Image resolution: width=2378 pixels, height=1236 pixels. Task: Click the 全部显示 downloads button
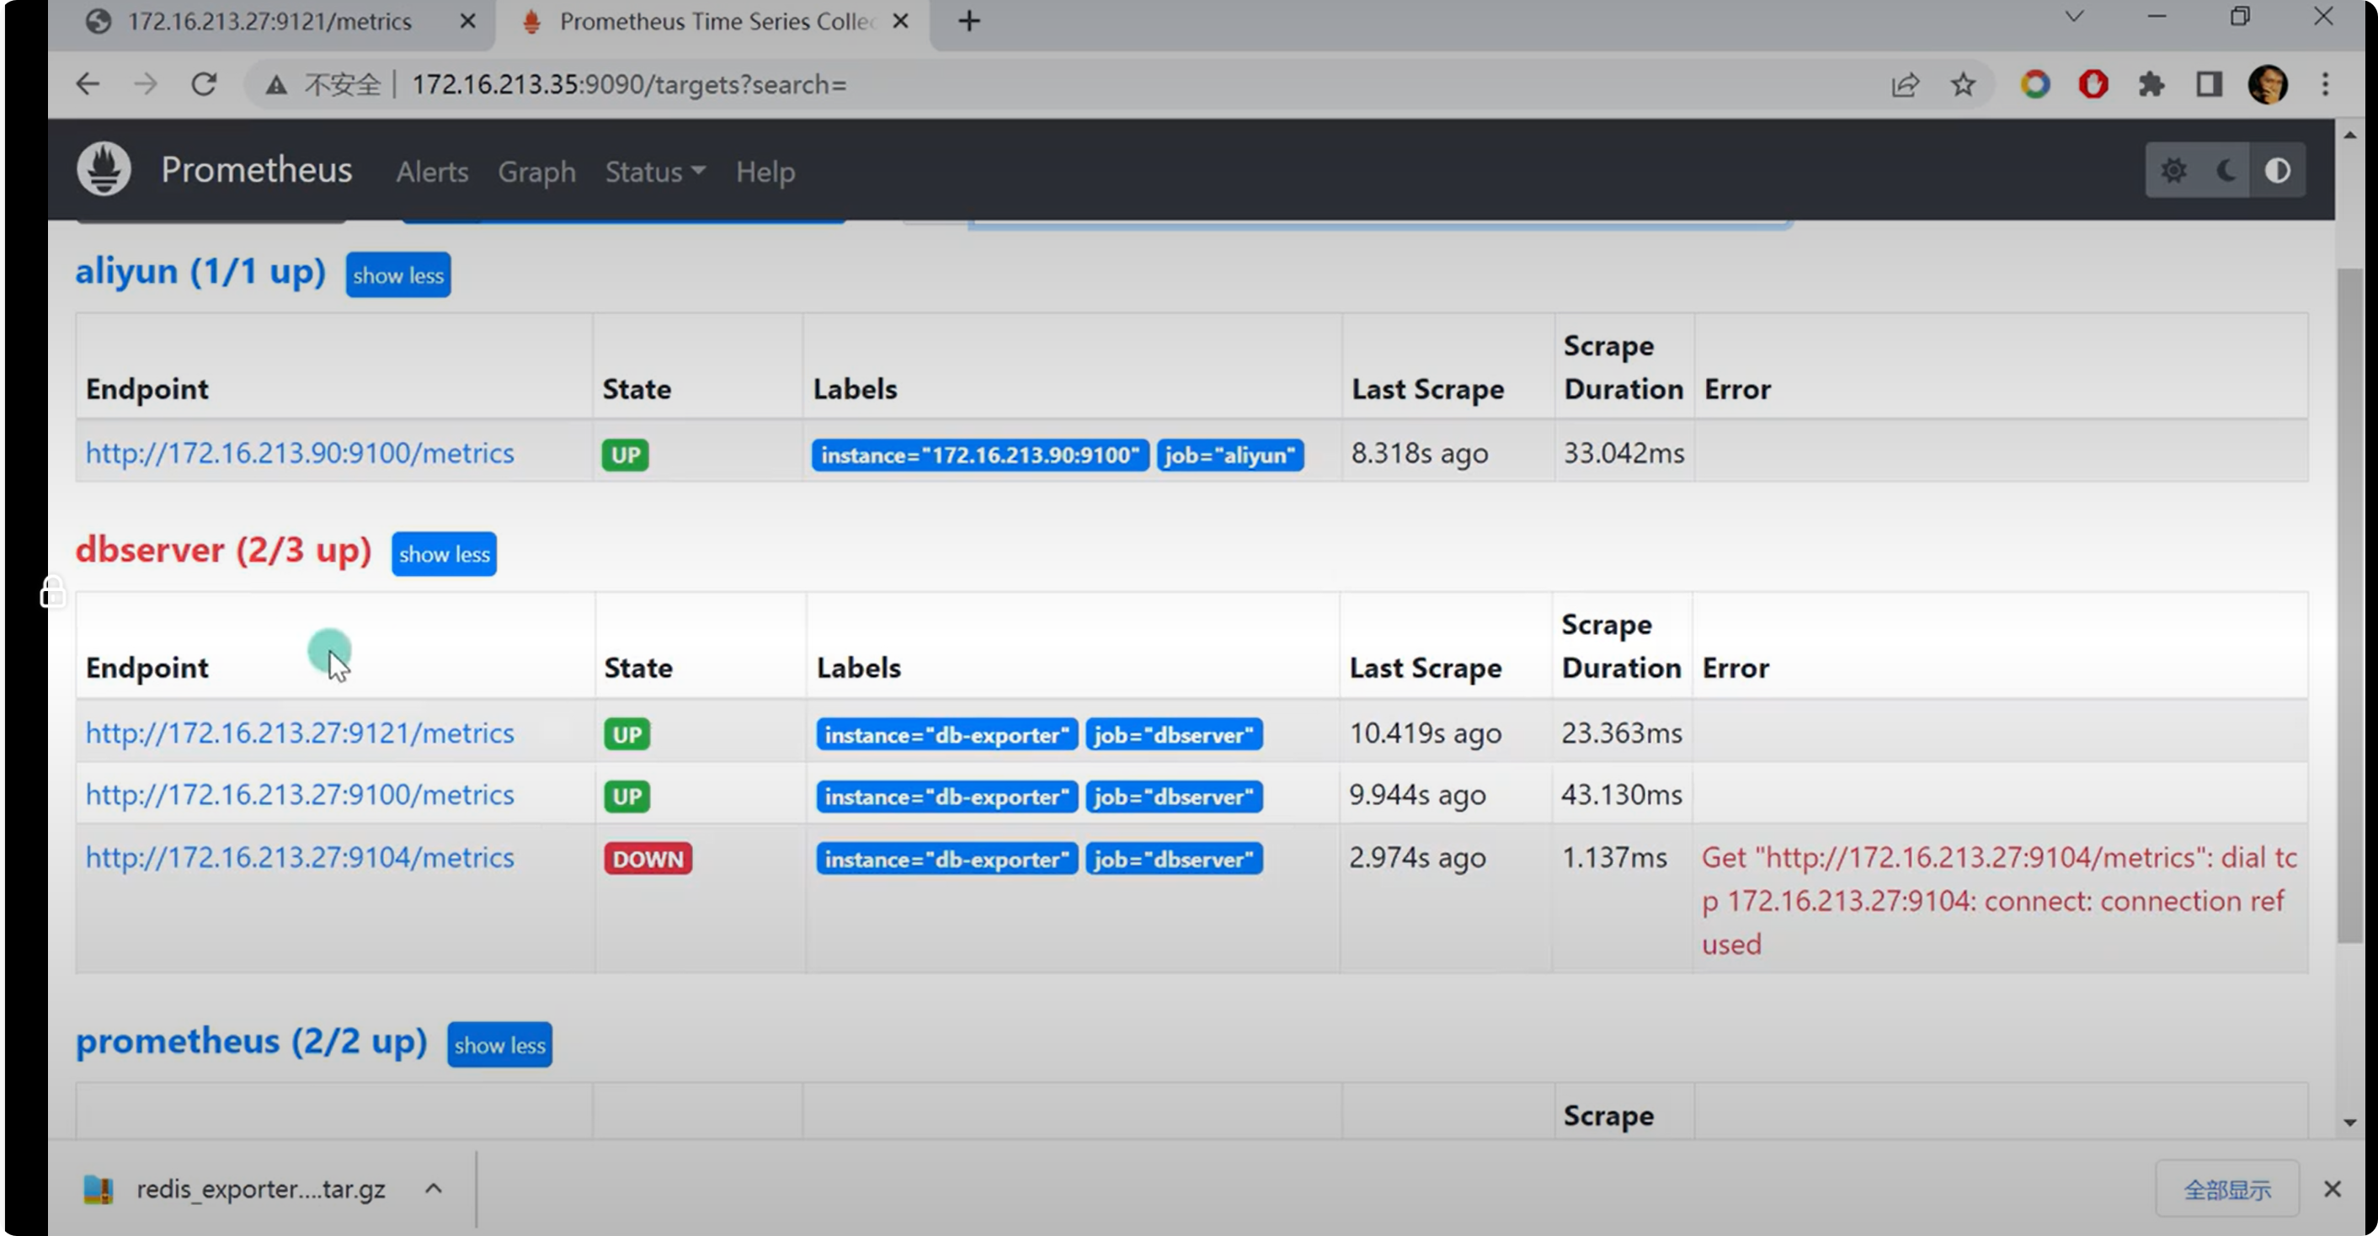click(2226, 1190)
